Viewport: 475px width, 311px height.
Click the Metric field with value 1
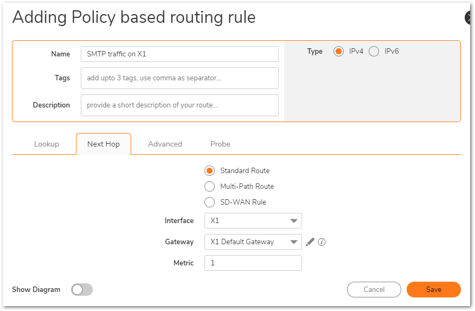(x=253, y=263)
